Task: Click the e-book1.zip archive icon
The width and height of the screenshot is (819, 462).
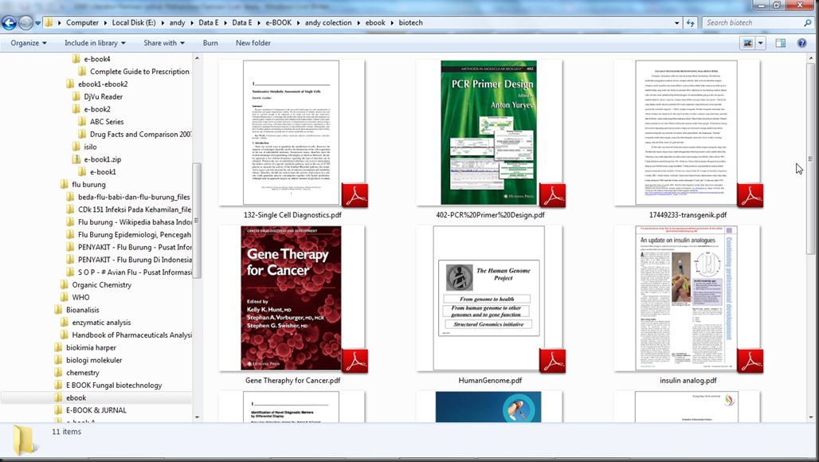Action: pos(76,159)
